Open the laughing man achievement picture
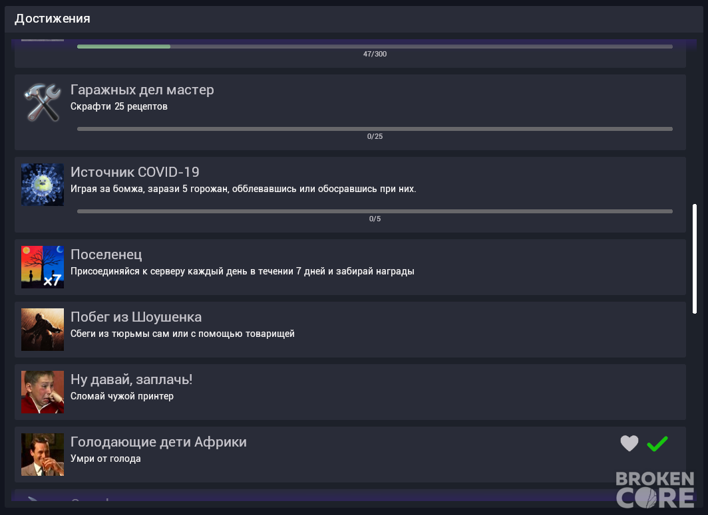 click(43, 455)
